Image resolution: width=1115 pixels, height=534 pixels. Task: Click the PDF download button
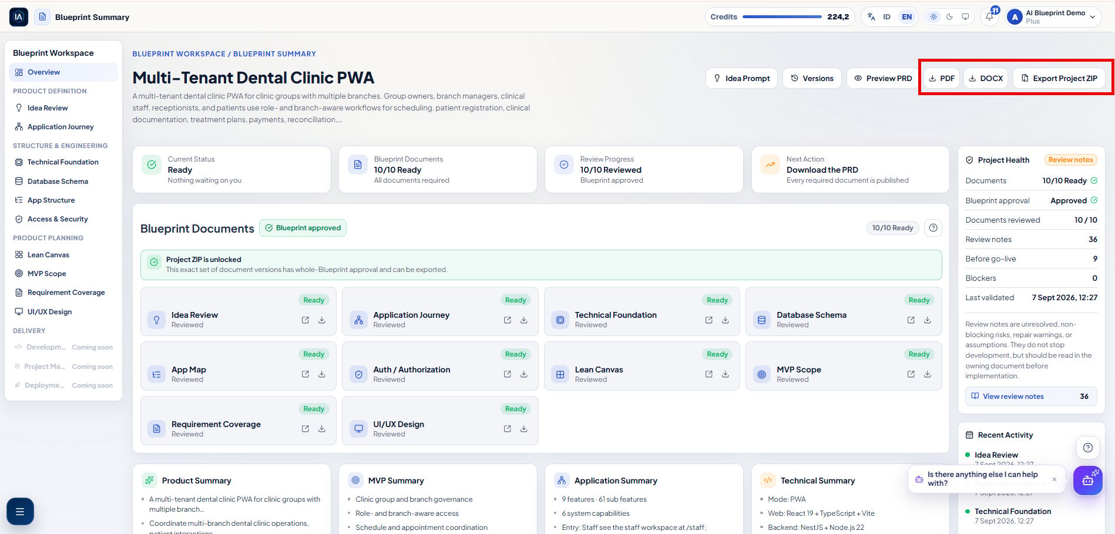pyautogui.click(x=942, y=78)
